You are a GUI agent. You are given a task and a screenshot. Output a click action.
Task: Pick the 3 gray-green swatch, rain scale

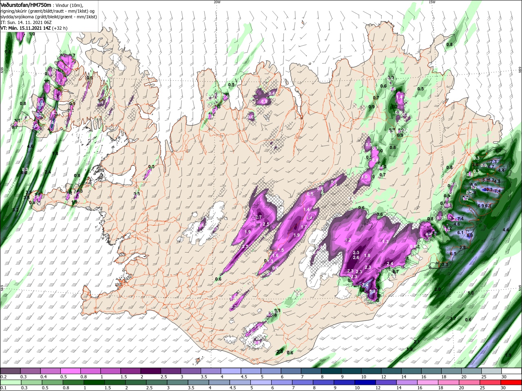click(x=177, y=382)
